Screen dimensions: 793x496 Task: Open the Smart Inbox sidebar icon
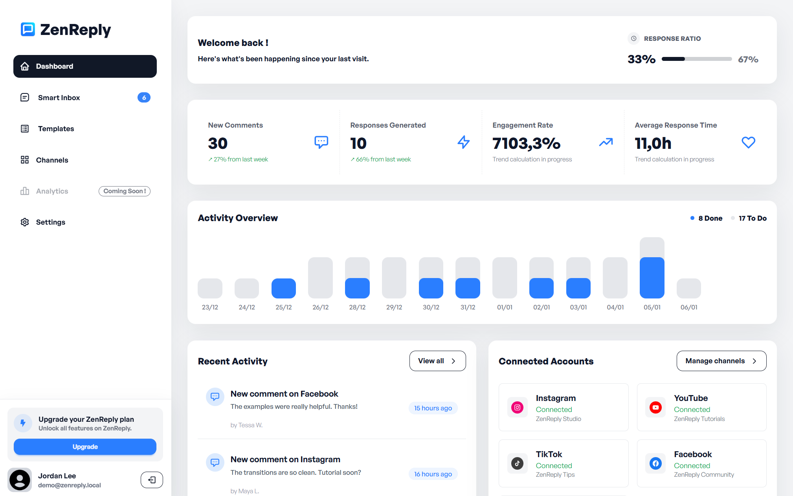coord(25,97)
